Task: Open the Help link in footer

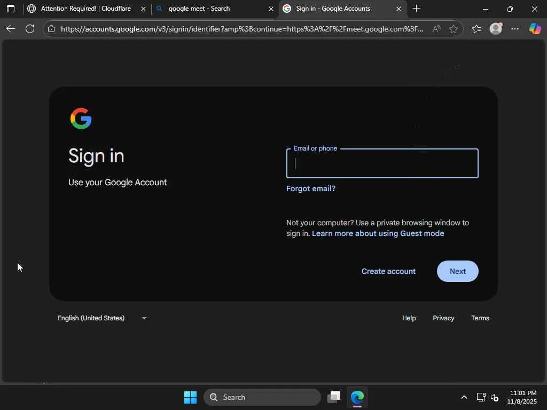Action: 409,318
